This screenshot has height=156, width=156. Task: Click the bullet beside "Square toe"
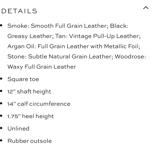(1, 79)
